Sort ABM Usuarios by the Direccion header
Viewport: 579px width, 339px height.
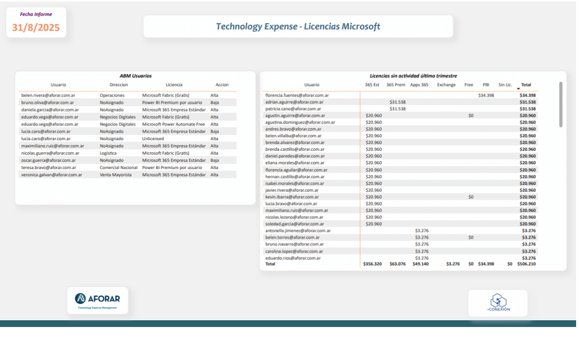[x=119, y=85]
